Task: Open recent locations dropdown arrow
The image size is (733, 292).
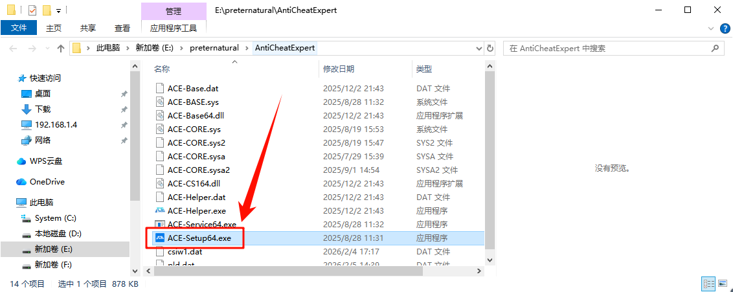Action: coord(47,48)
